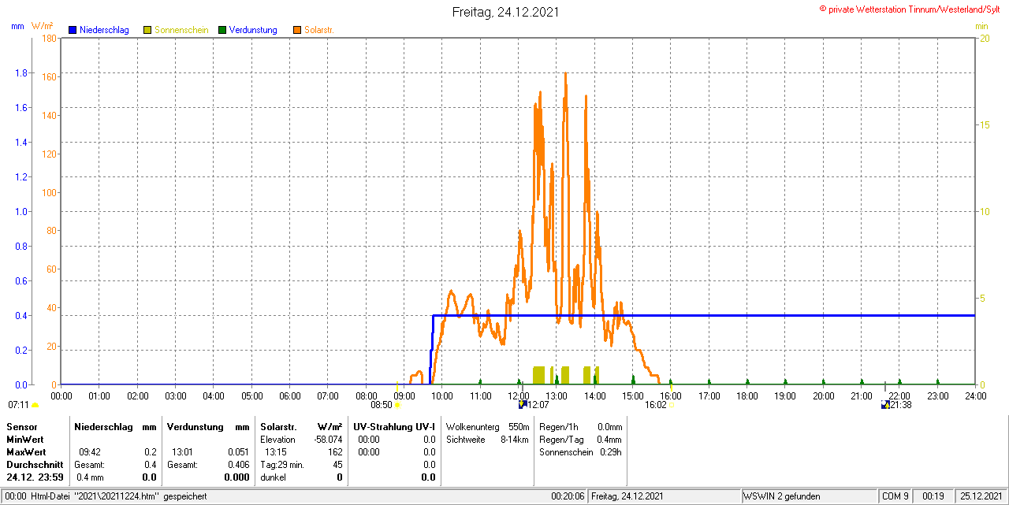Click the 25.12.2021 status bar date
1009x505 pixels.
[981, 496]
